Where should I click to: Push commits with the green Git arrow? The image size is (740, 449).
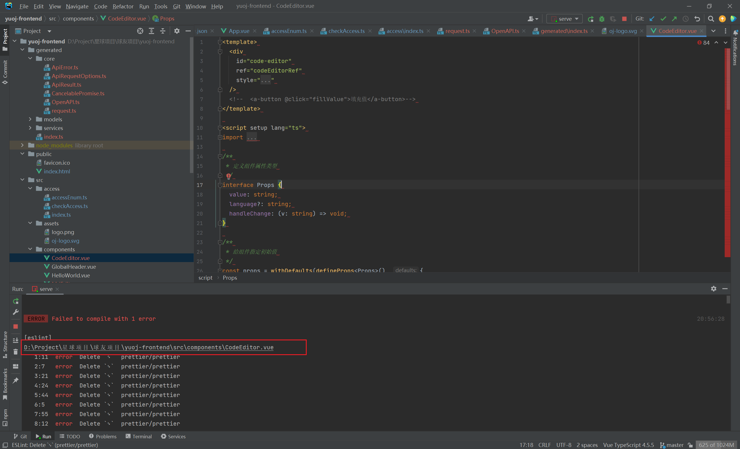pos(674,19)
